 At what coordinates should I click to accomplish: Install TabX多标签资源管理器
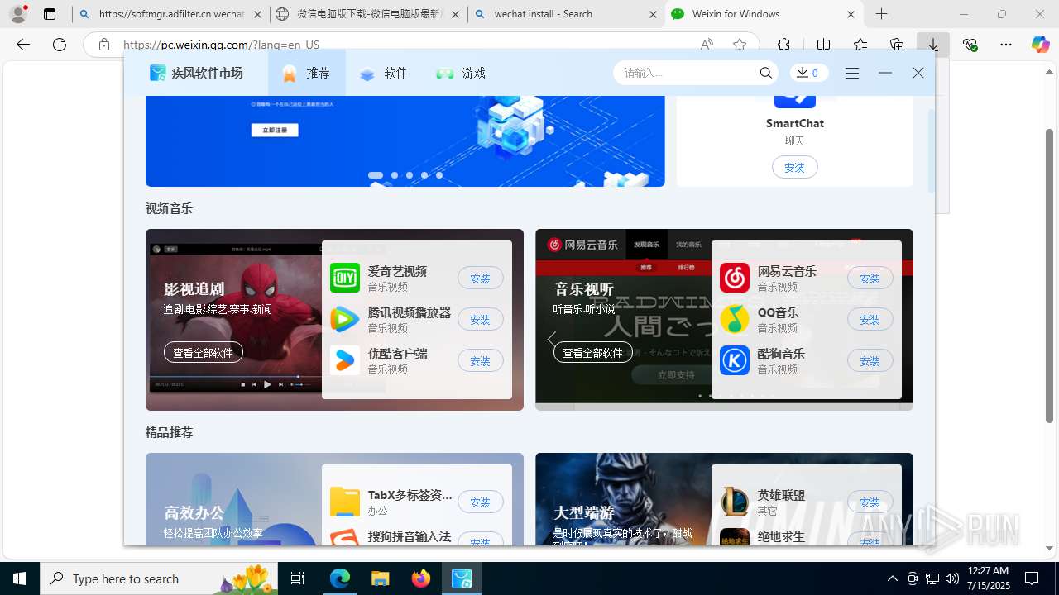tap(480, 502)
